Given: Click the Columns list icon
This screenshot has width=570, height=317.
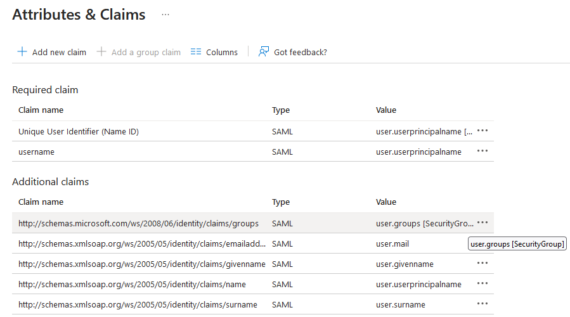Looking at the screenshot, I should tap(196, 52).
